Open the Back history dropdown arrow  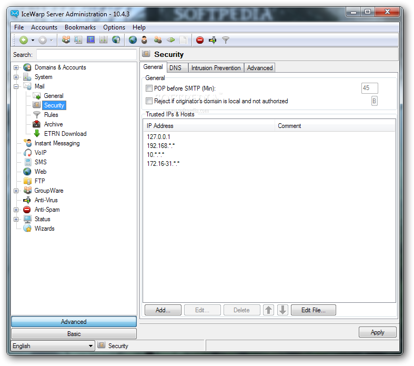[33, 40]
